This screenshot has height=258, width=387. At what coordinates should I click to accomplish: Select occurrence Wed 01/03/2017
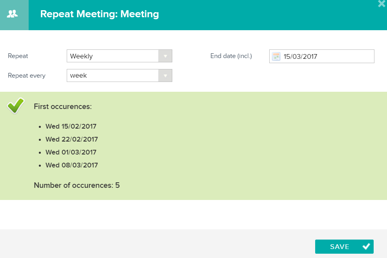pos(71,152)
